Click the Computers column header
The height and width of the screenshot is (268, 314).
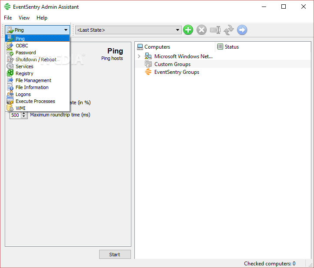point(175,47)
